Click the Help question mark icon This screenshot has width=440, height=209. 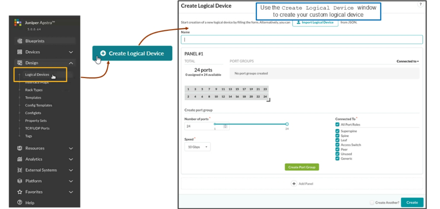(20, 203)
